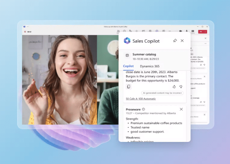The height and width of the screenshot is (164, 230).
Task: Click the Share content icon
Action: pos(193,31)
